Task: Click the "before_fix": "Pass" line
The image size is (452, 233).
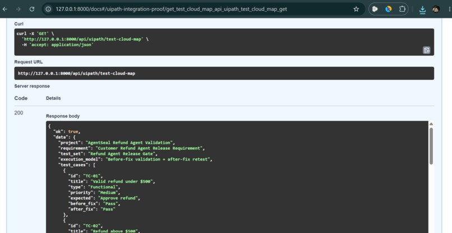Action: 94,204
